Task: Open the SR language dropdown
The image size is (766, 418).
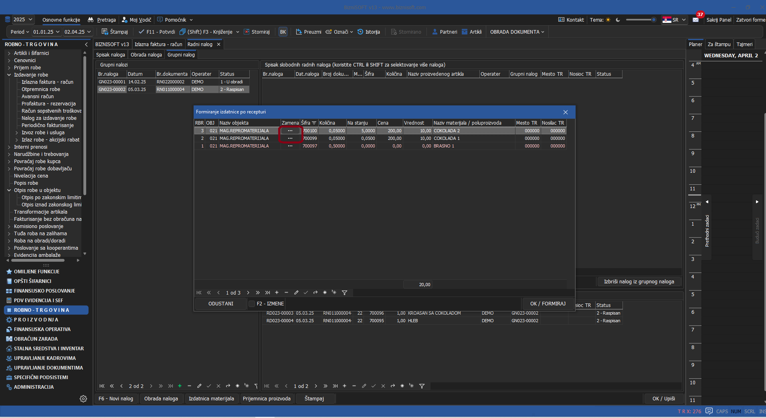Action: pyautogui.click(x=675, y=20)
